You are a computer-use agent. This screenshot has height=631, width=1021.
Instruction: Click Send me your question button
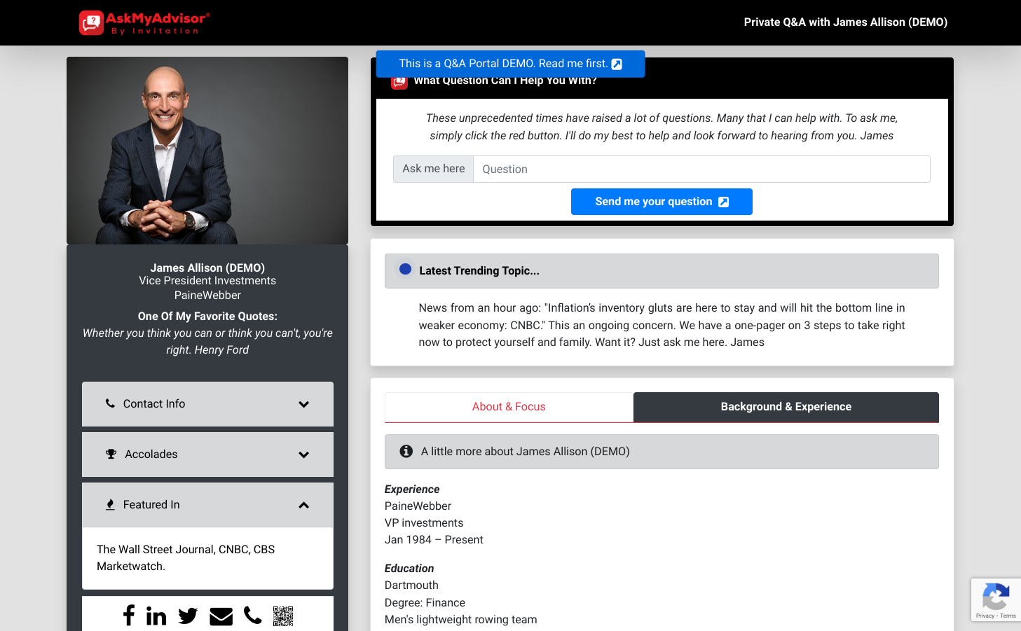[662, 202]
